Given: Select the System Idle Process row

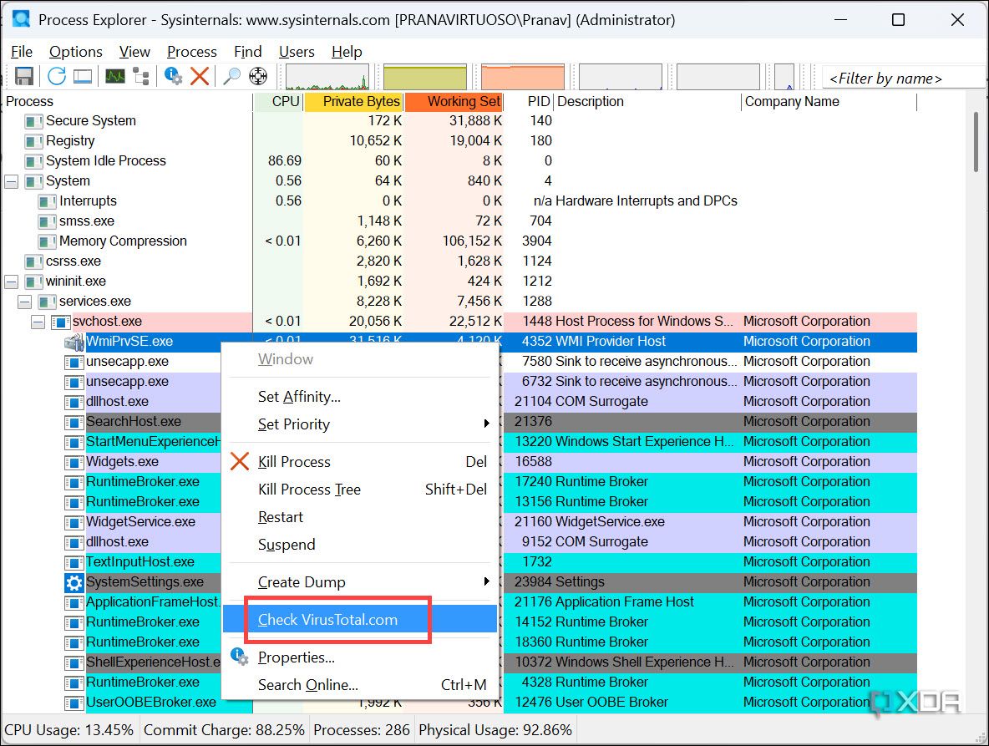Looking at the screenshot, I should pyautogui.click(x=459, y=160).
